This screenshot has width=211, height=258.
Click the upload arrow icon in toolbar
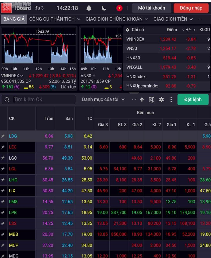[142, 100]
